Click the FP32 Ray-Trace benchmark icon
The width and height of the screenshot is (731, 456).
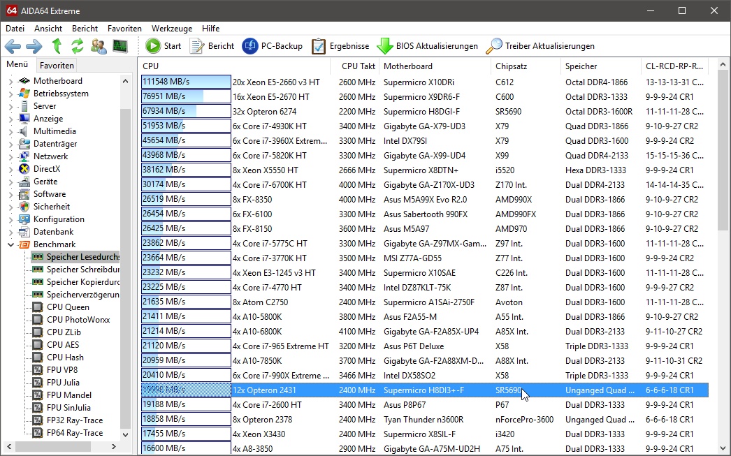[38, 420]
